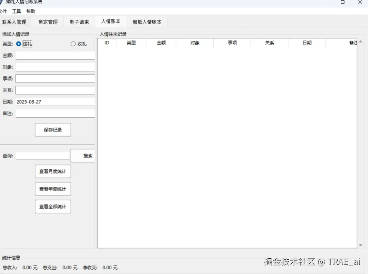Image resolution: width=368 pixels, height=274 pixels.
Task: Minimize the application window
Action: click(325, 2)
